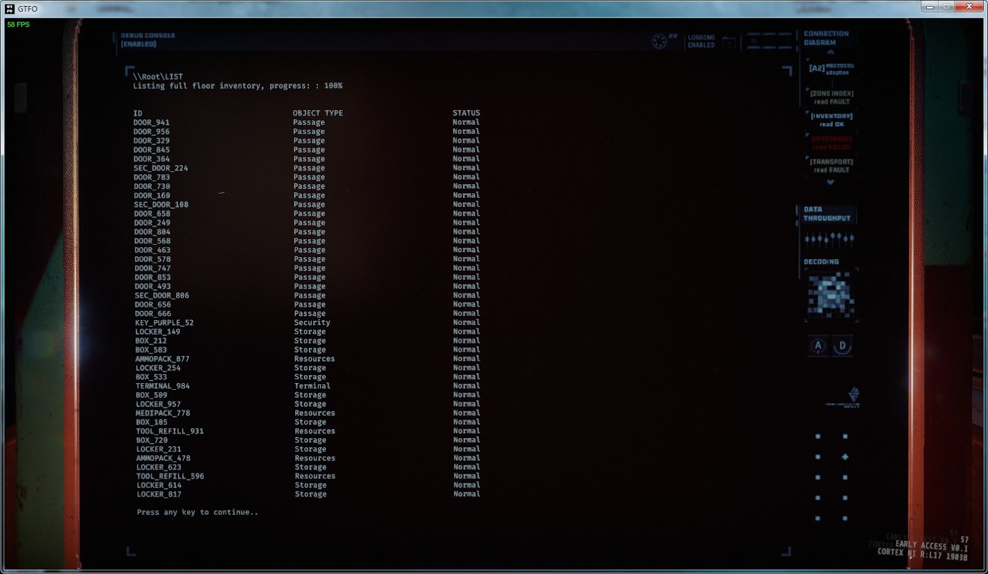This screenshot has width=988, height=574.
Task: Click the AMMOPACK_478 entry
Action: (x=163, y=458)
